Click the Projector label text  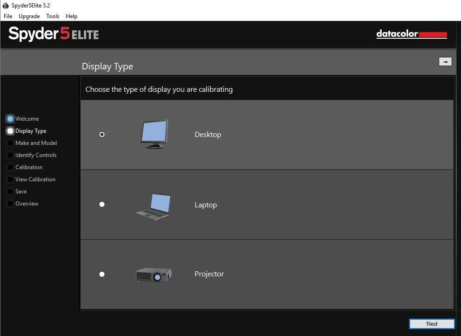click(x=209, y=274)
